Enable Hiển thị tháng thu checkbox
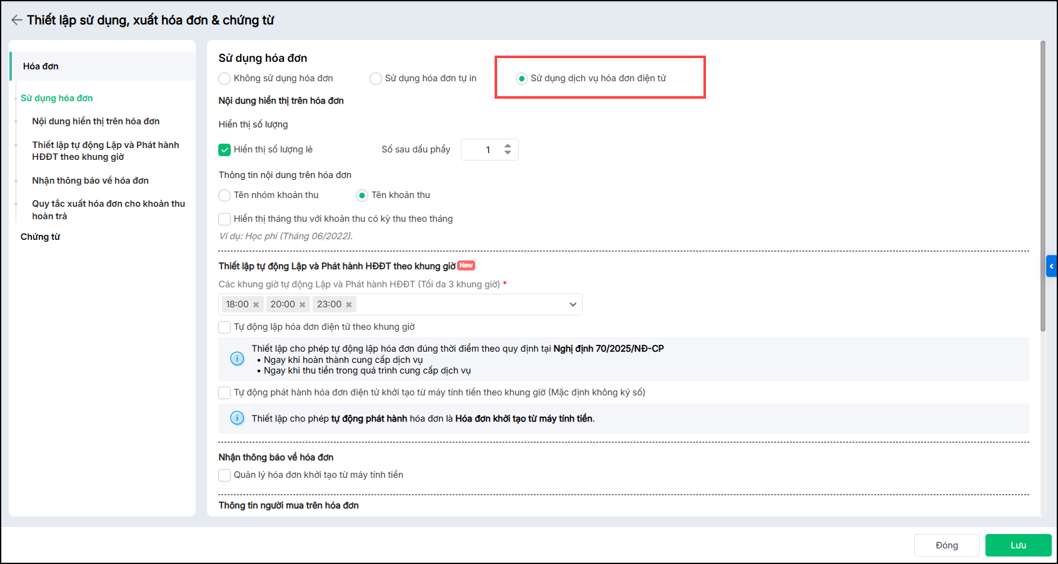 (x=224, y=219)
